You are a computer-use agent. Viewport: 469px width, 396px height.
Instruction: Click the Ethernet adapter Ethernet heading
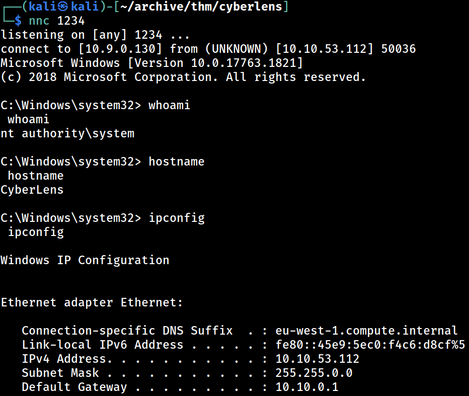click(92, 302)
